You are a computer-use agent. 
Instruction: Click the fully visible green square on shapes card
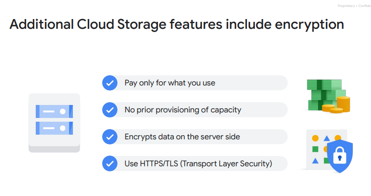[x=315, y=149]
